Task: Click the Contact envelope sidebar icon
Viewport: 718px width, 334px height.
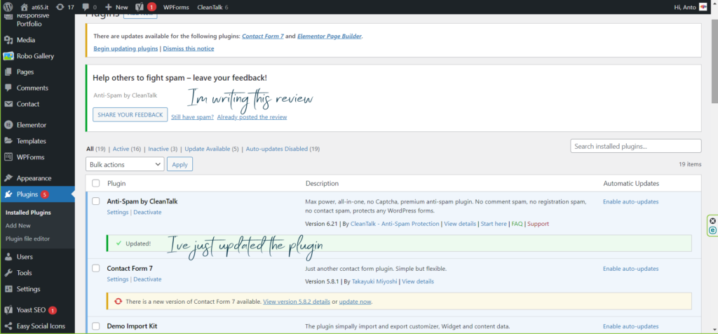Action: pos(8,104)
